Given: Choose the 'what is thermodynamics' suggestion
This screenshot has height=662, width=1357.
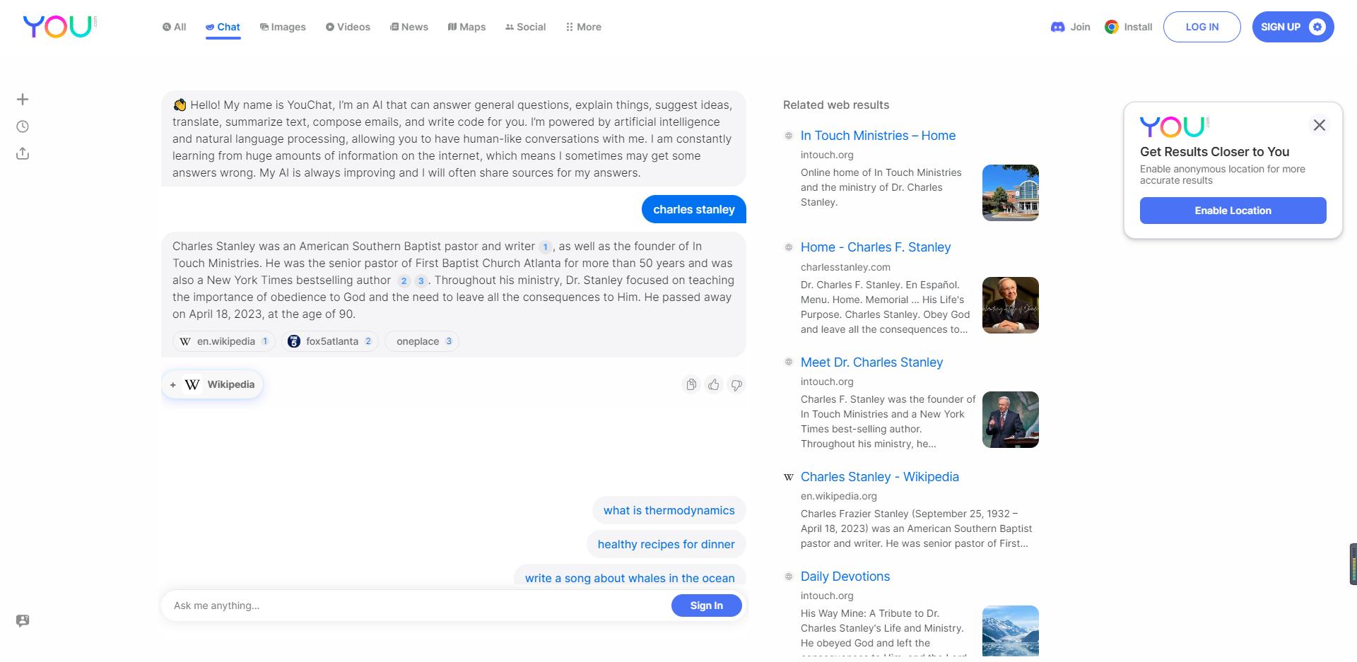Looking at the screenshot, I should tap(669, 510).
